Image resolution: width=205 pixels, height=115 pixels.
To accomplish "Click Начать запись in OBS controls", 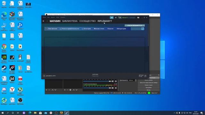I will pyautogui.click(x=149, y=80).
